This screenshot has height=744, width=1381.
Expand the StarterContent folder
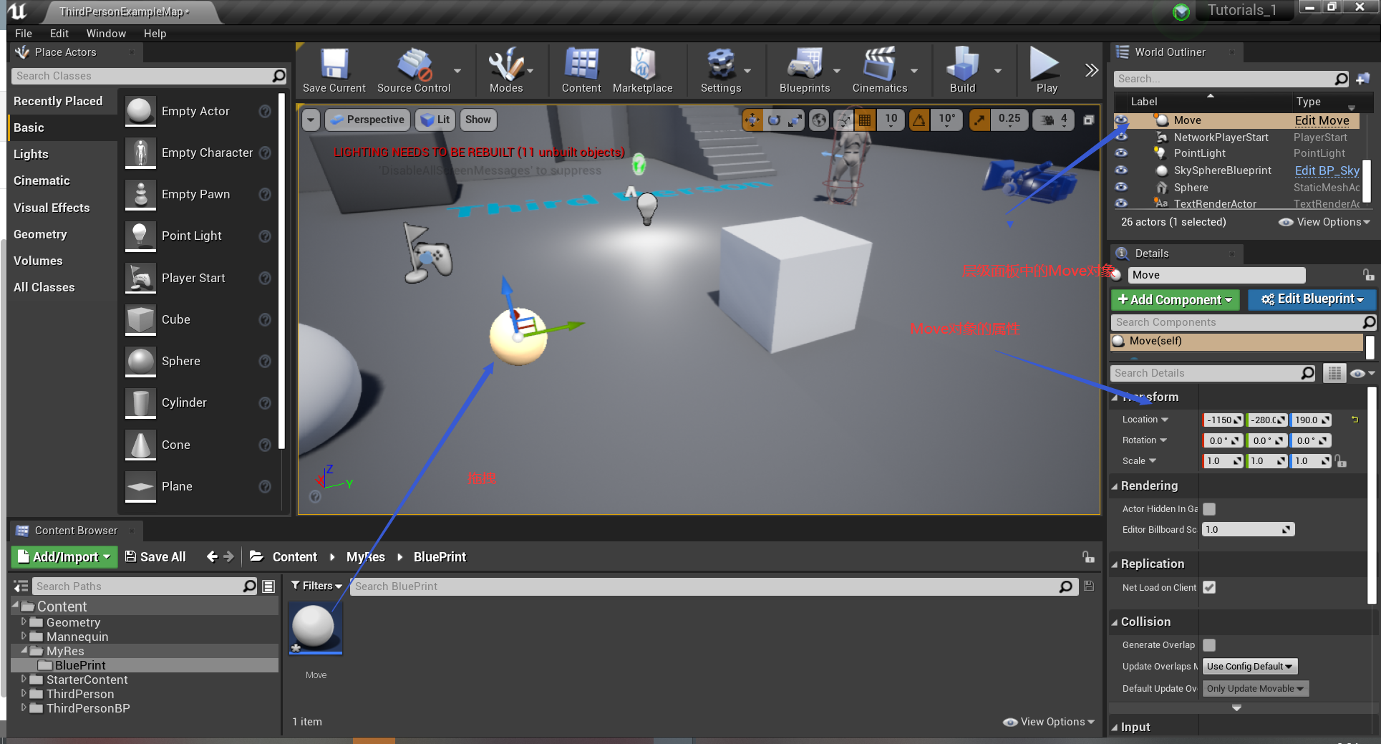24,679
